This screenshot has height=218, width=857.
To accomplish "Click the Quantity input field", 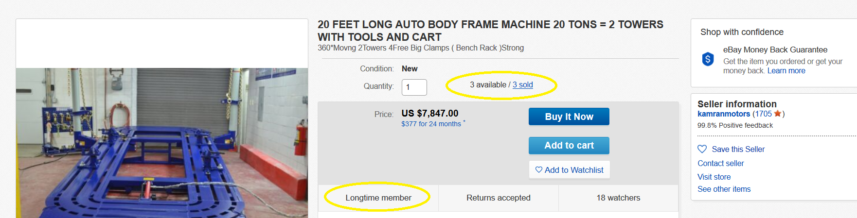I will [414, 87].
